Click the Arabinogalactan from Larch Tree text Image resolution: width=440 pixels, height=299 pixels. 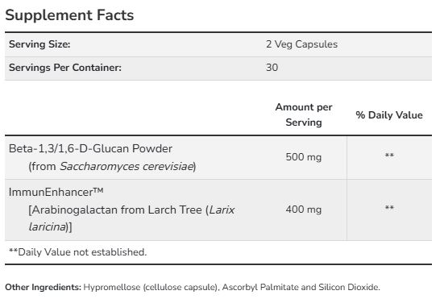[x=117, y=210]
